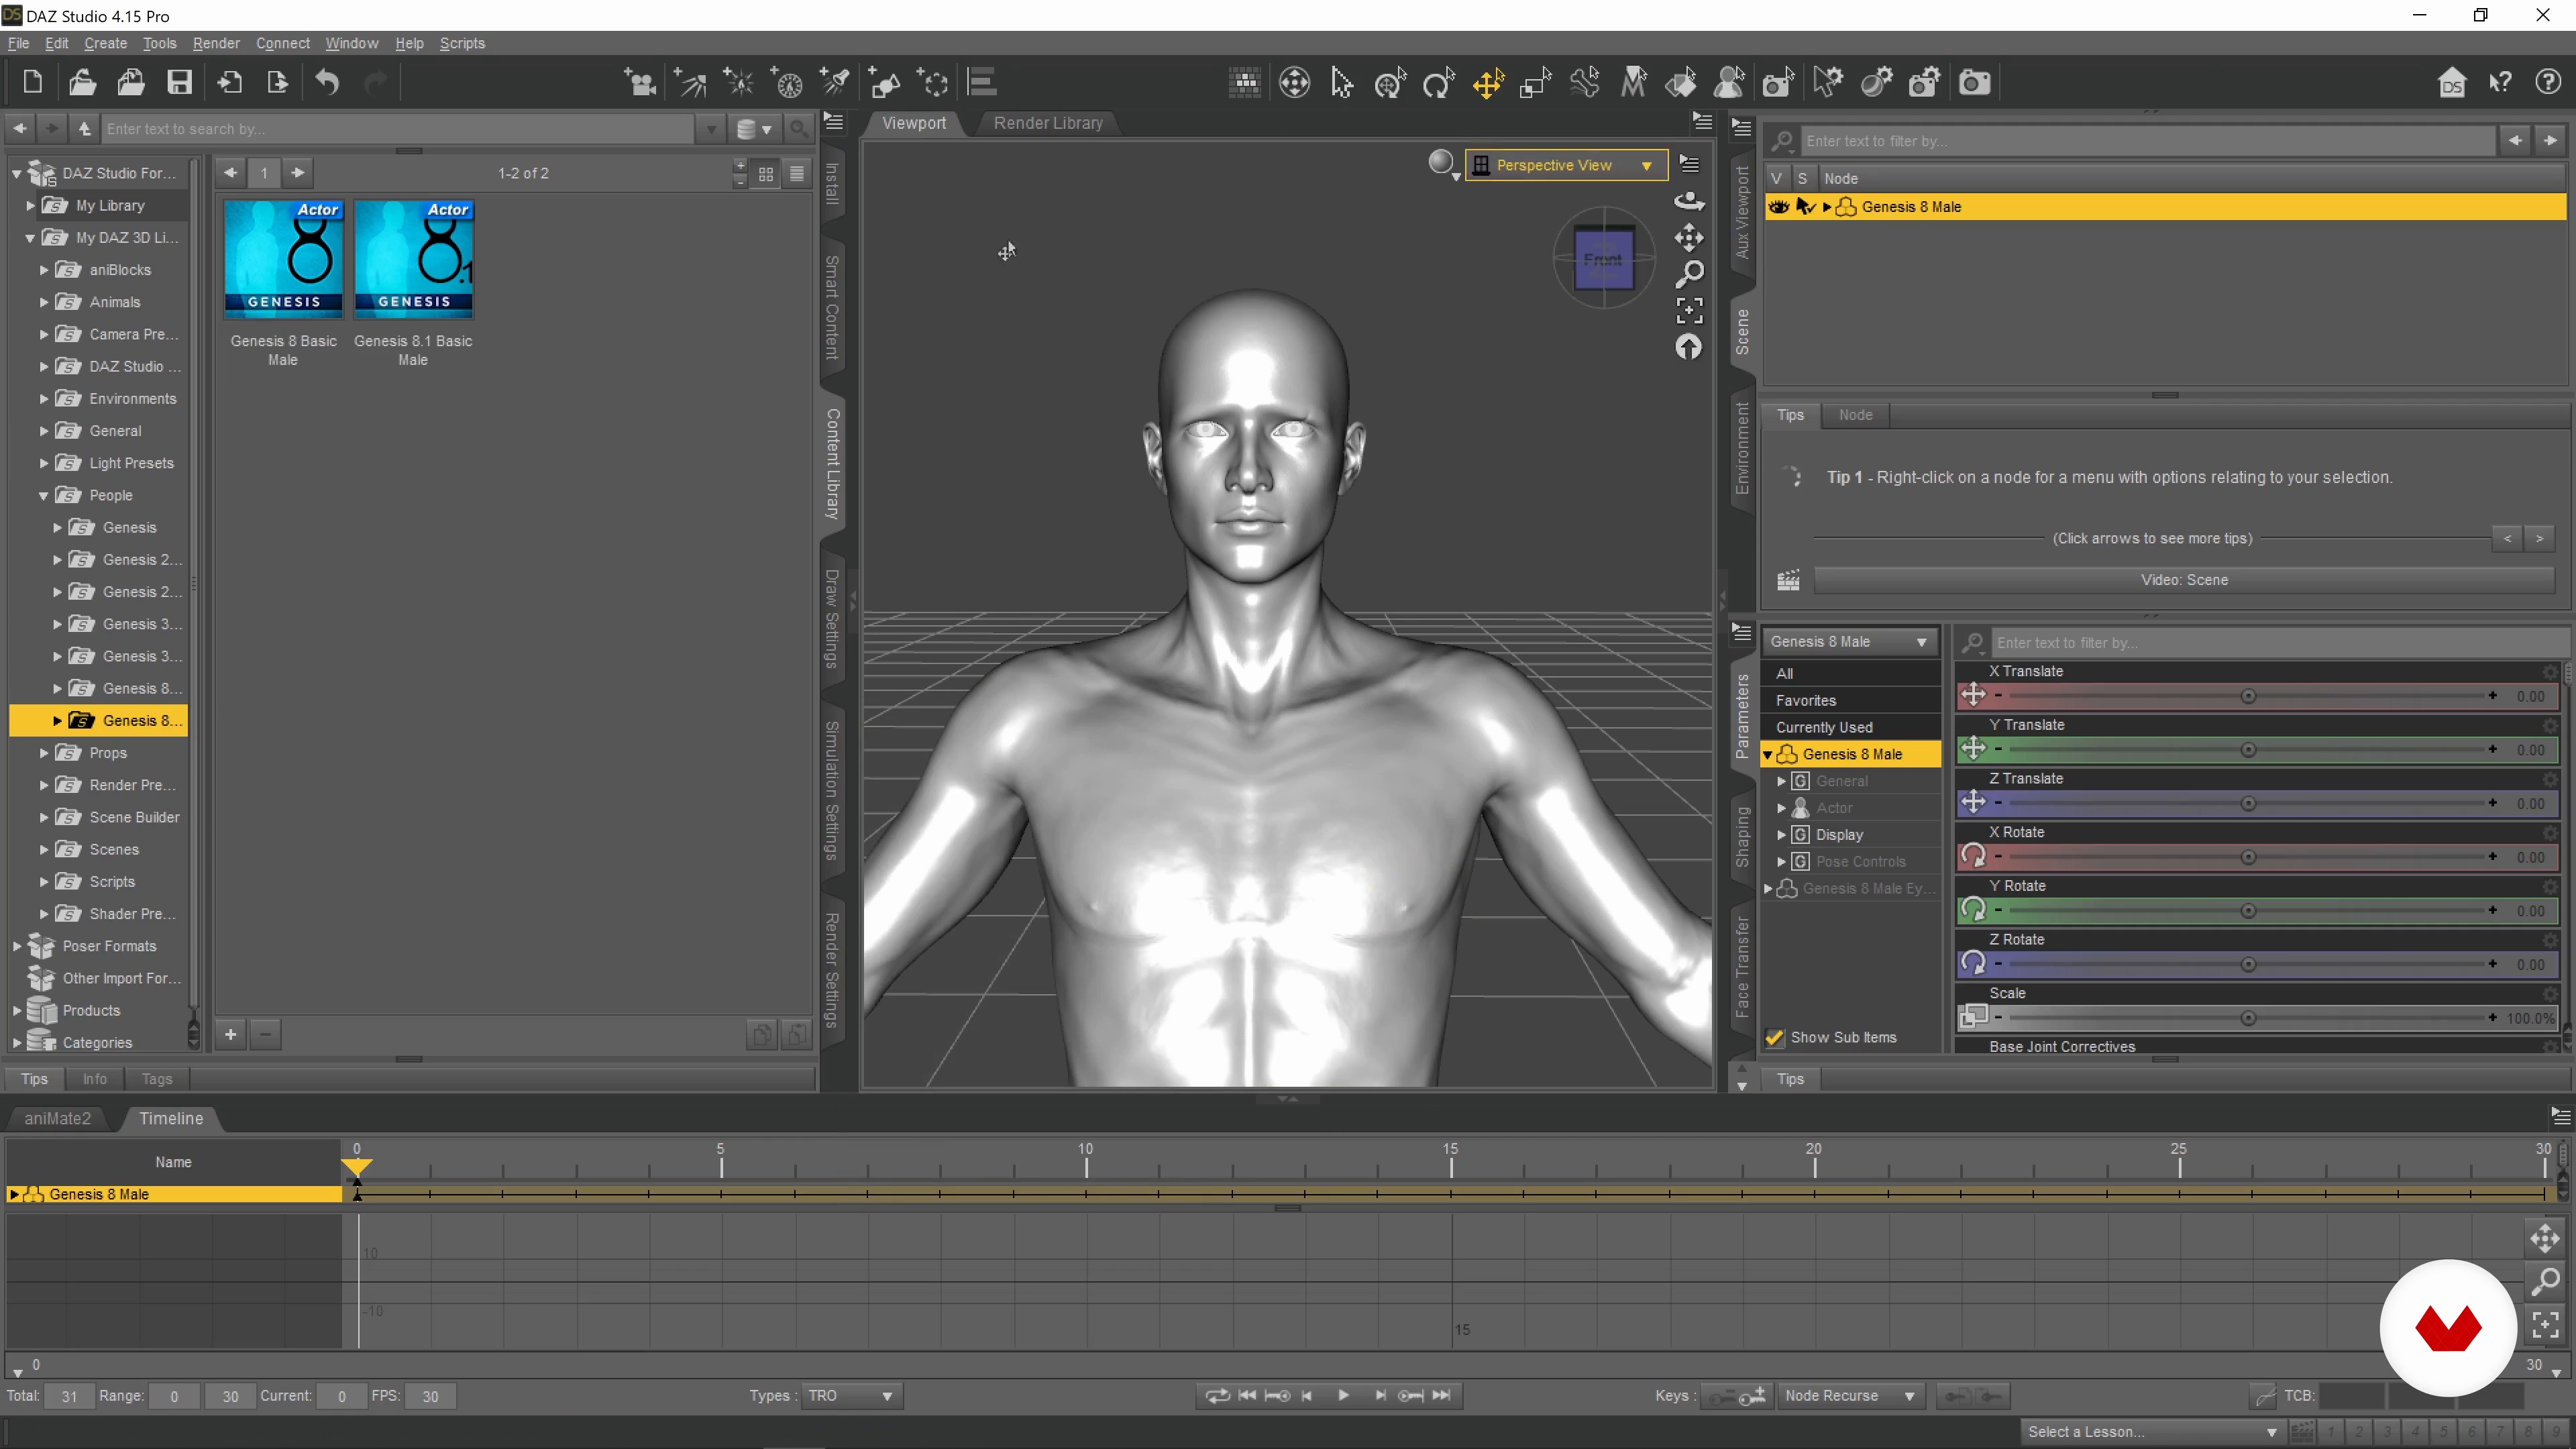The height and width of the screenshot is (1449, 2576).
Task: Click the Y Rotate slider
Action: [x=2247, y=911]
